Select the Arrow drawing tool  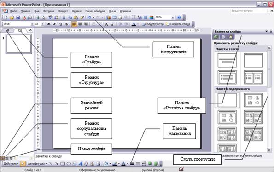57,164
